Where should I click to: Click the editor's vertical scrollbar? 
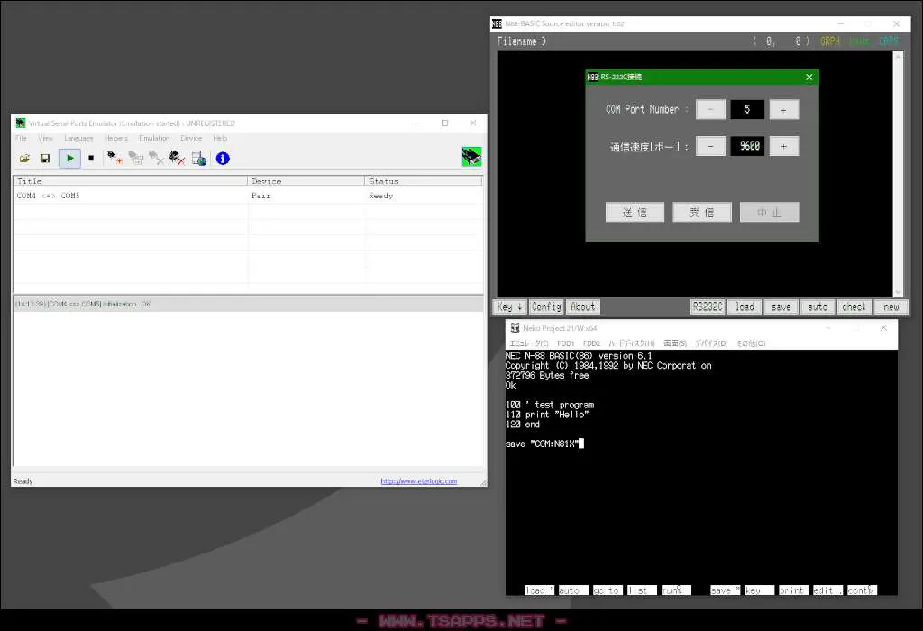tap(898, 174)
